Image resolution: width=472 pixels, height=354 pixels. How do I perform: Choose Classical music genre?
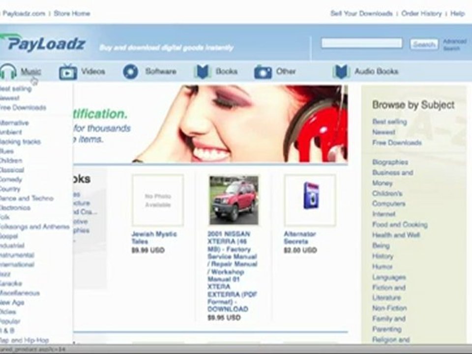pos(12,170)
